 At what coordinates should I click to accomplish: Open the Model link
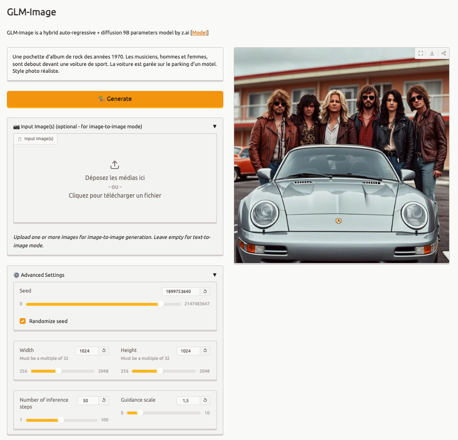coord(200,32)
